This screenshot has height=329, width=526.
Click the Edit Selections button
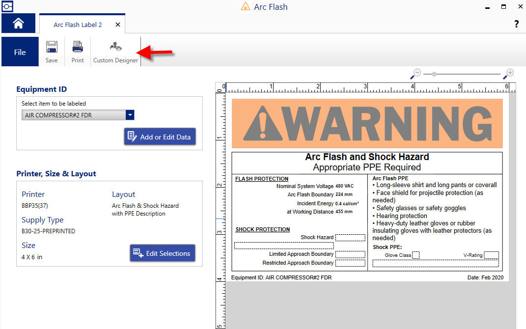tap(163, 253)
